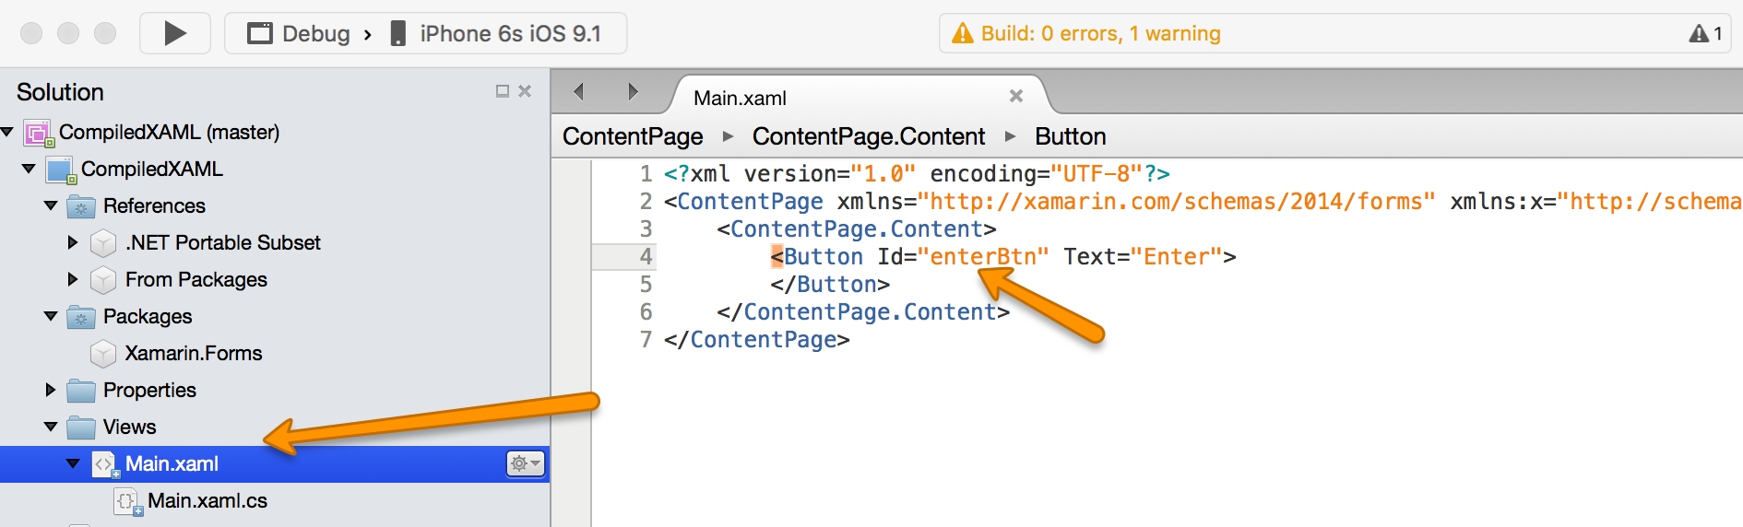Click the build warning triangle icon
This screenshot has width=1743, height=527.
click(x=962, y=34)
